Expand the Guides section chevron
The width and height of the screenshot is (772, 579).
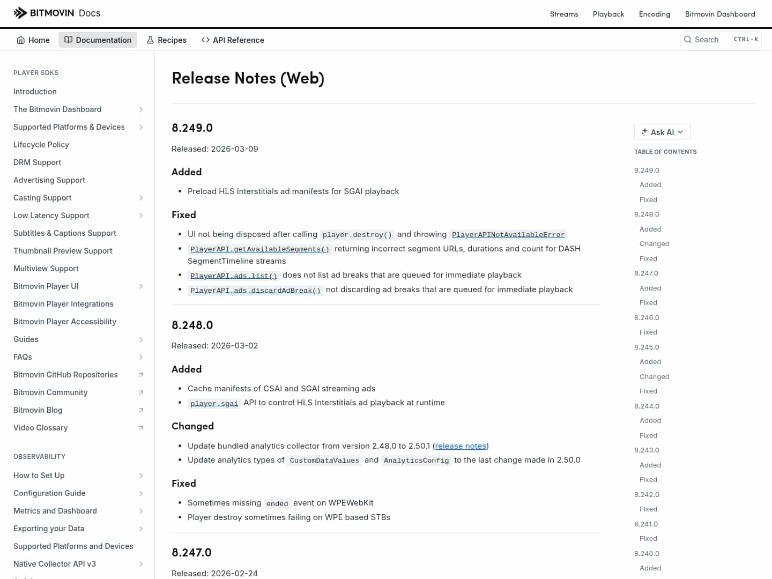point(141,339)
